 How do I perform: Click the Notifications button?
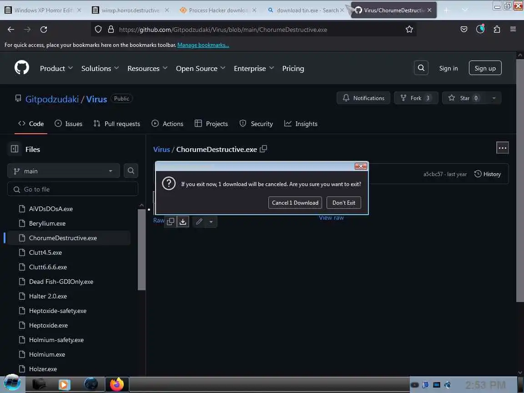click(x=363, y=98)
